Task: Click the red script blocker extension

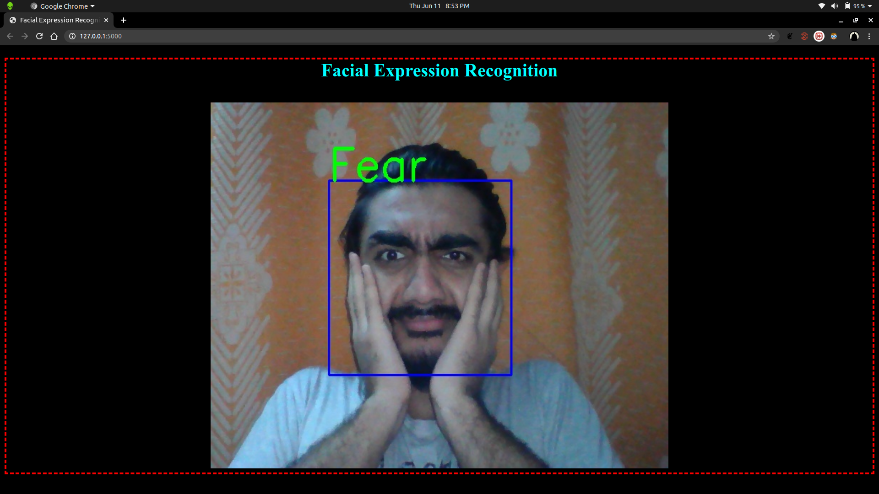Action: [x=804, y=36]
